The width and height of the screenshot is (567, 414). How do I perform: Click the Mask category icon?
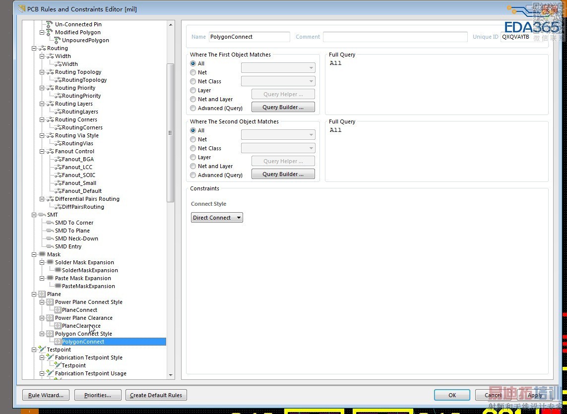pyautogui.click(x=42, y=254)
